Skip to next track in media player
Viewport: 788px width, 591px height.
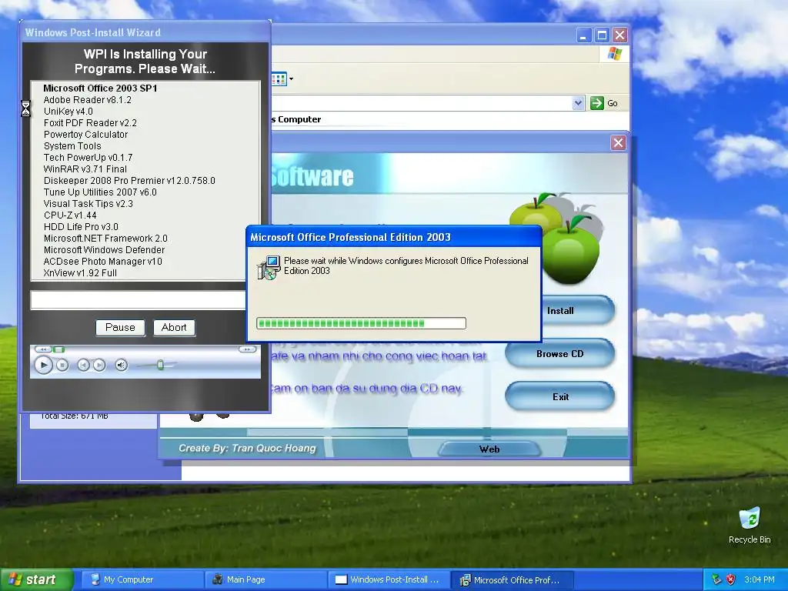click(99, 366)
